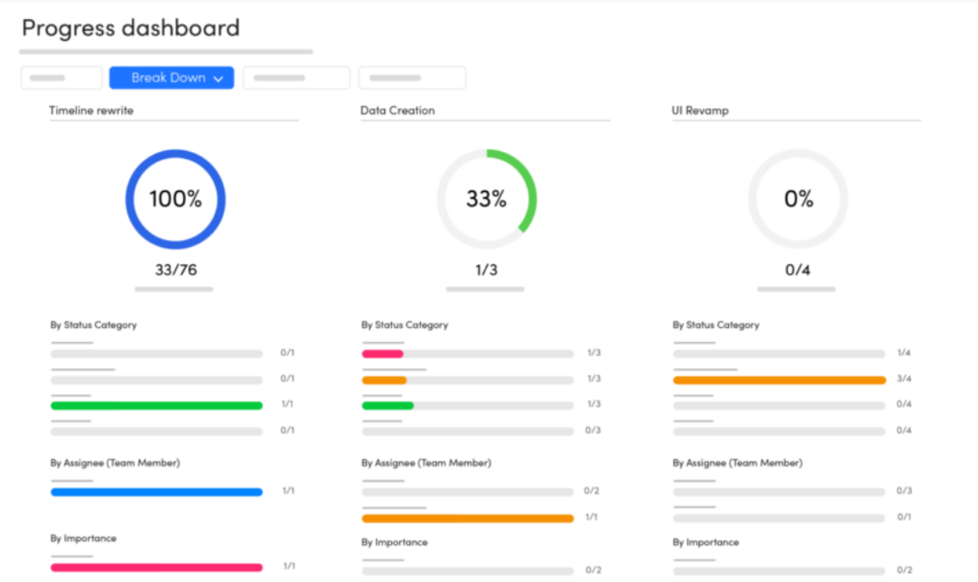Click UI Revamp By Importance label
The image size is (978, 582).
coord(706,543)
